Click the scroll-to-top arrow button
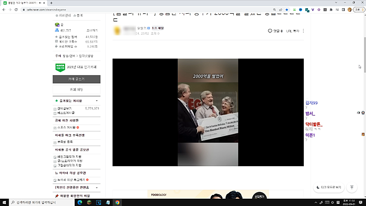Screen dimensions: 366x206 [x=352, y=187]
